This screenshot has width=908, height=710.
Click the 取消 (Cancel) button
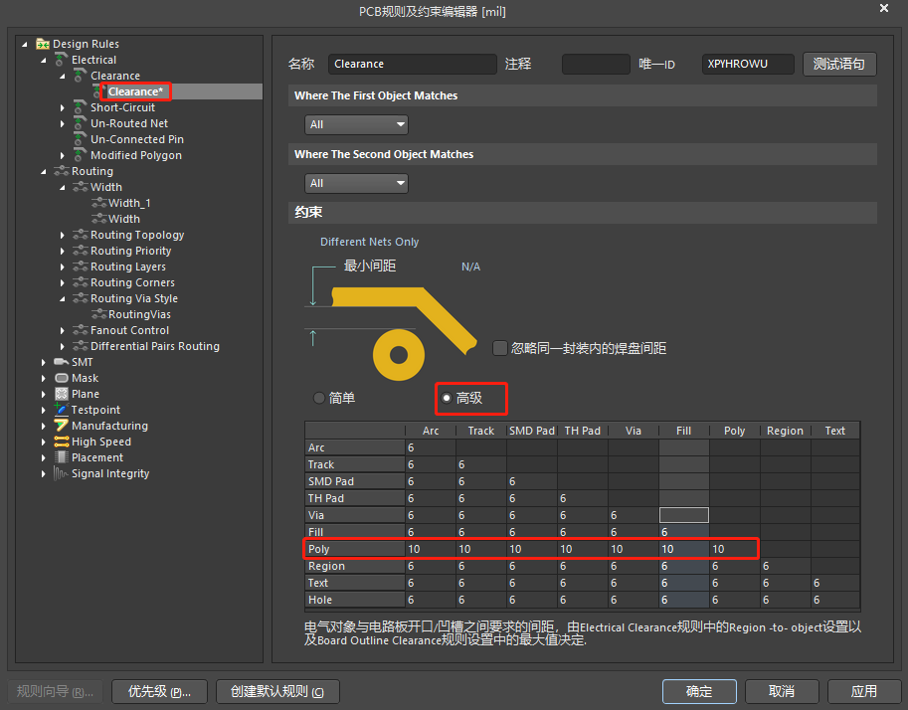782,691
